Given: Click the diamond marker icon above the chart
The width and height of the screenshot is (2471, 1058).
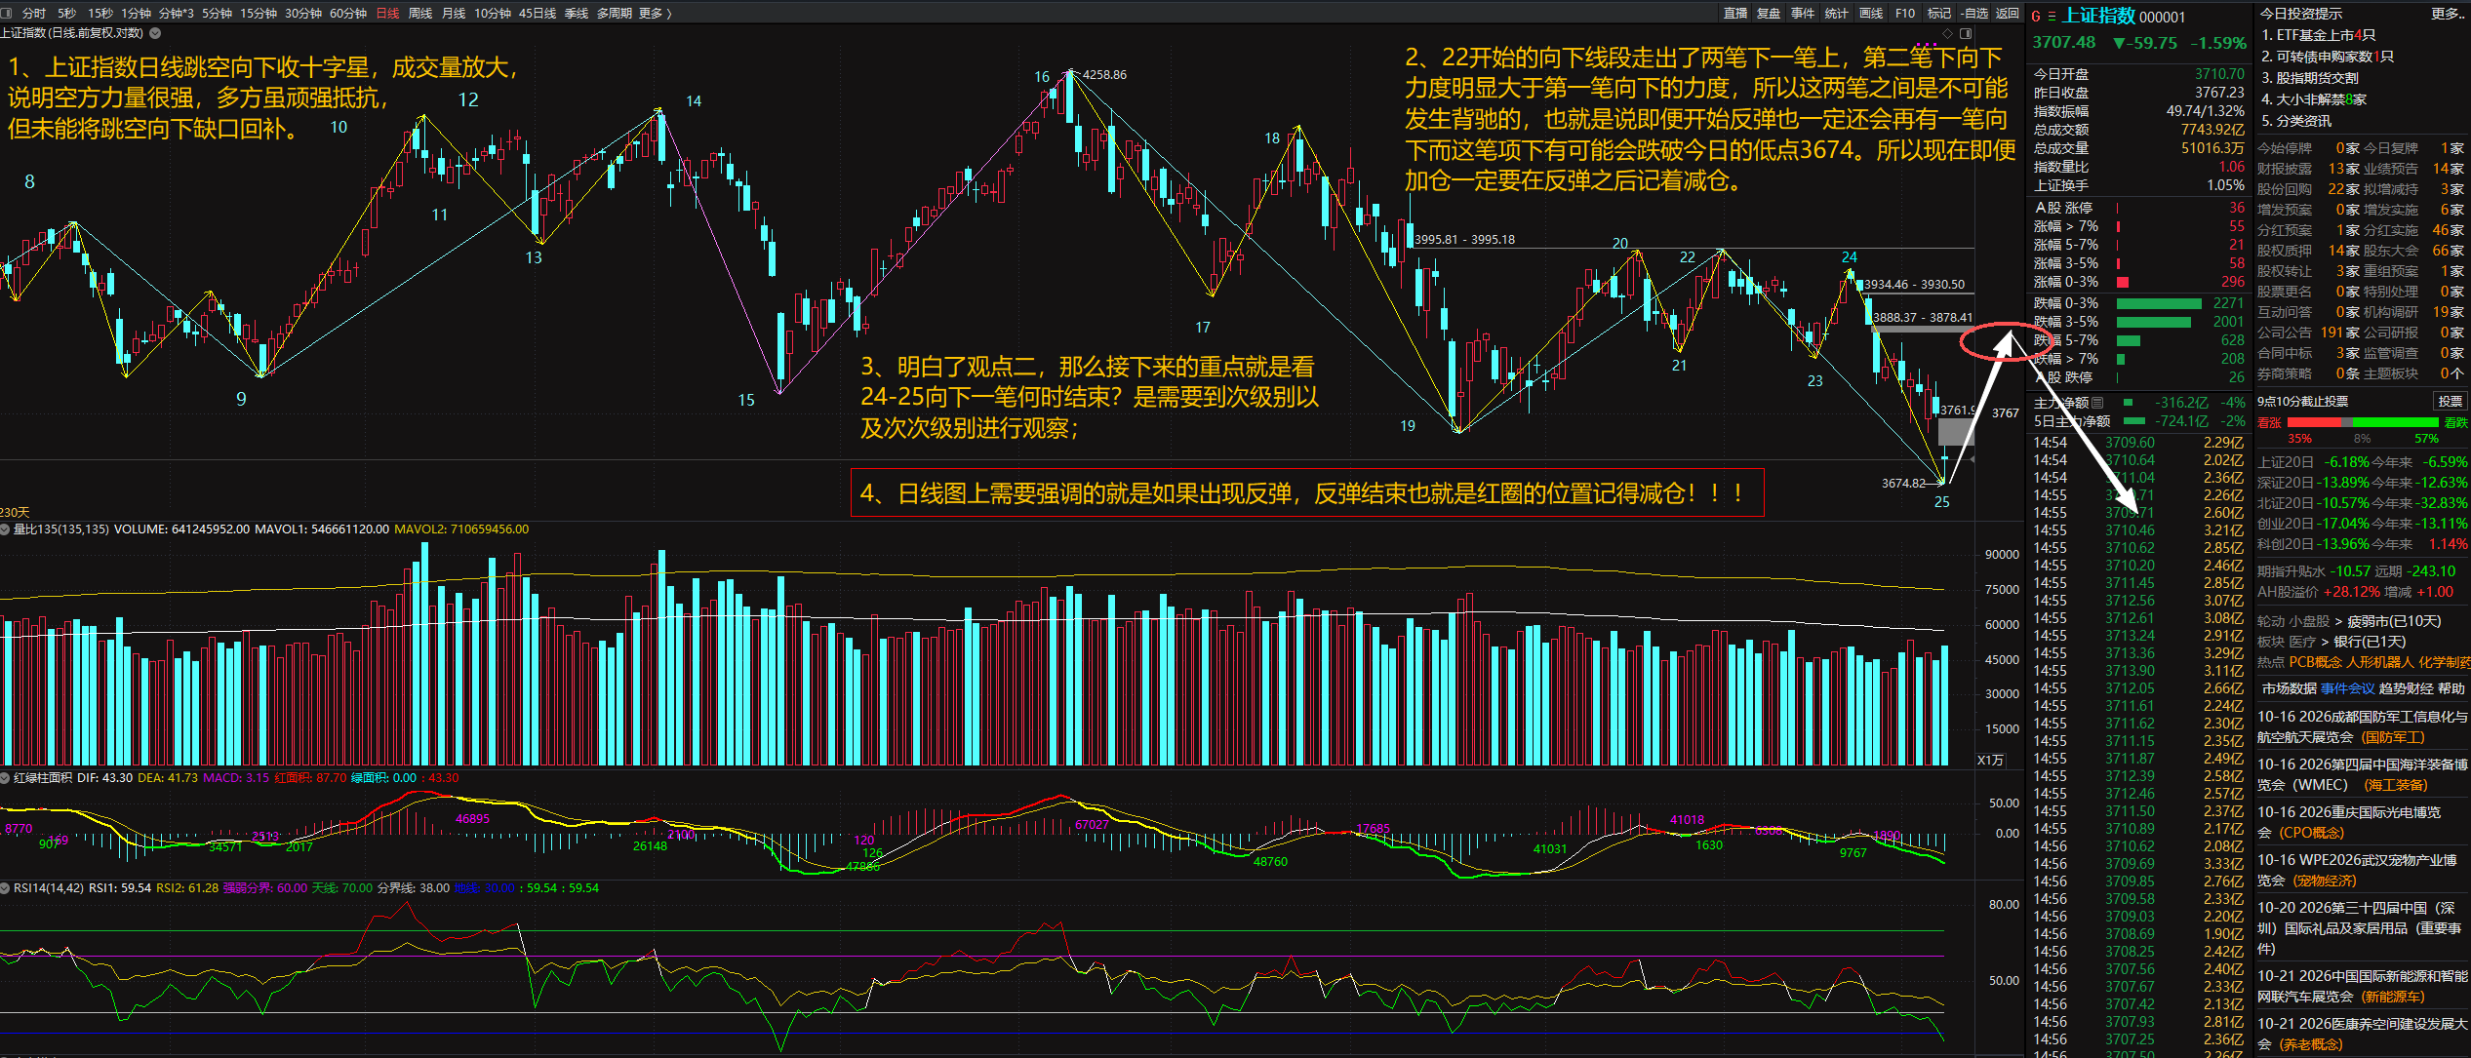Looking at the screenshot, I should pos(1947,34).
